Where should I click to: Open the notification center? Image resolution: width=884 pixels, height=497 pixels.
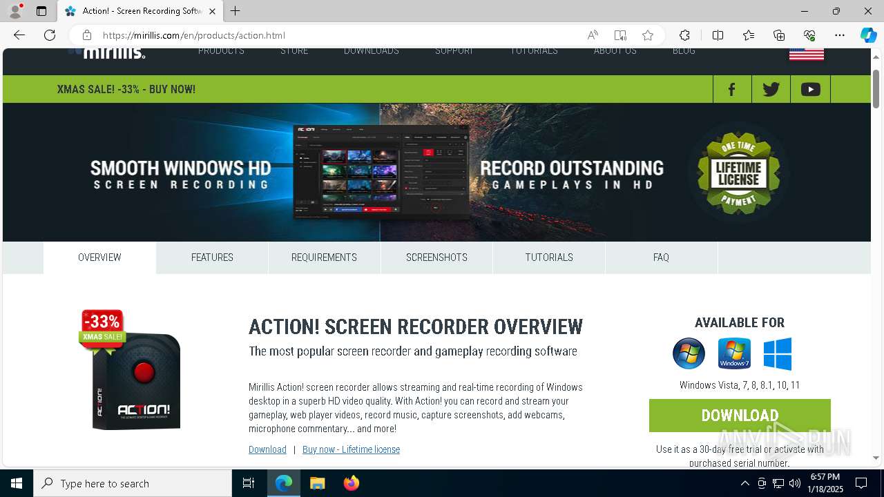click(861, 483)
